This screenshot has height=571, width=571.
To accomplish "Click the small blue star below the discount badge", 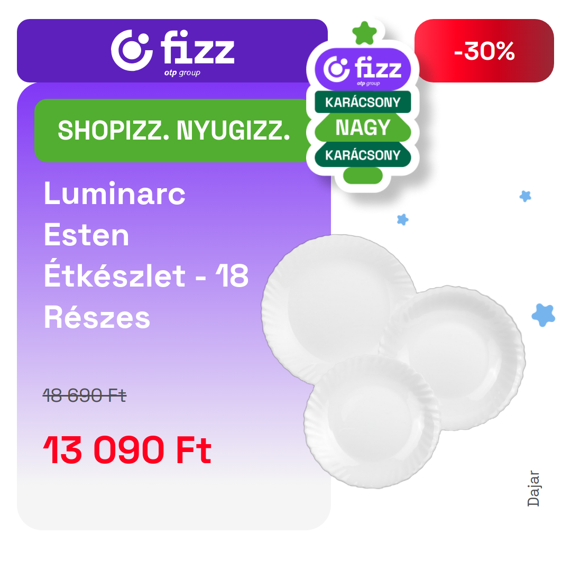I will [525, 196].
